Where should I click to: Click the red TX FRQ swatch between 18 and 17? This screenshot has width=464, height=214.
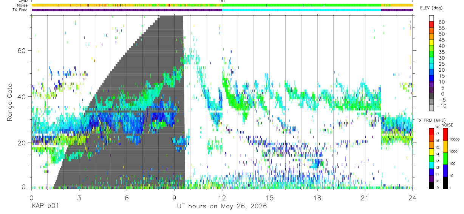pyautogui.click(x=432, y=132)
